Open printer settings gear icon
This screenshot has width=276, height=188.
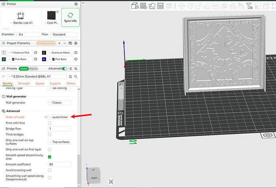pyautogui.click(x=76, y=4)
